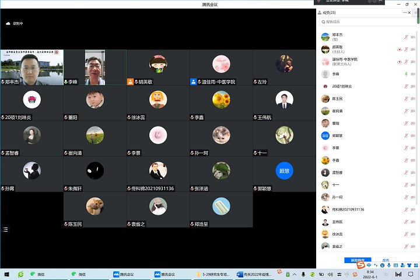The height and width of the screenshot is (280, 420).
Task: Toggle the microphone mute for 徐冰蕊
Action: tap(406, 235)
